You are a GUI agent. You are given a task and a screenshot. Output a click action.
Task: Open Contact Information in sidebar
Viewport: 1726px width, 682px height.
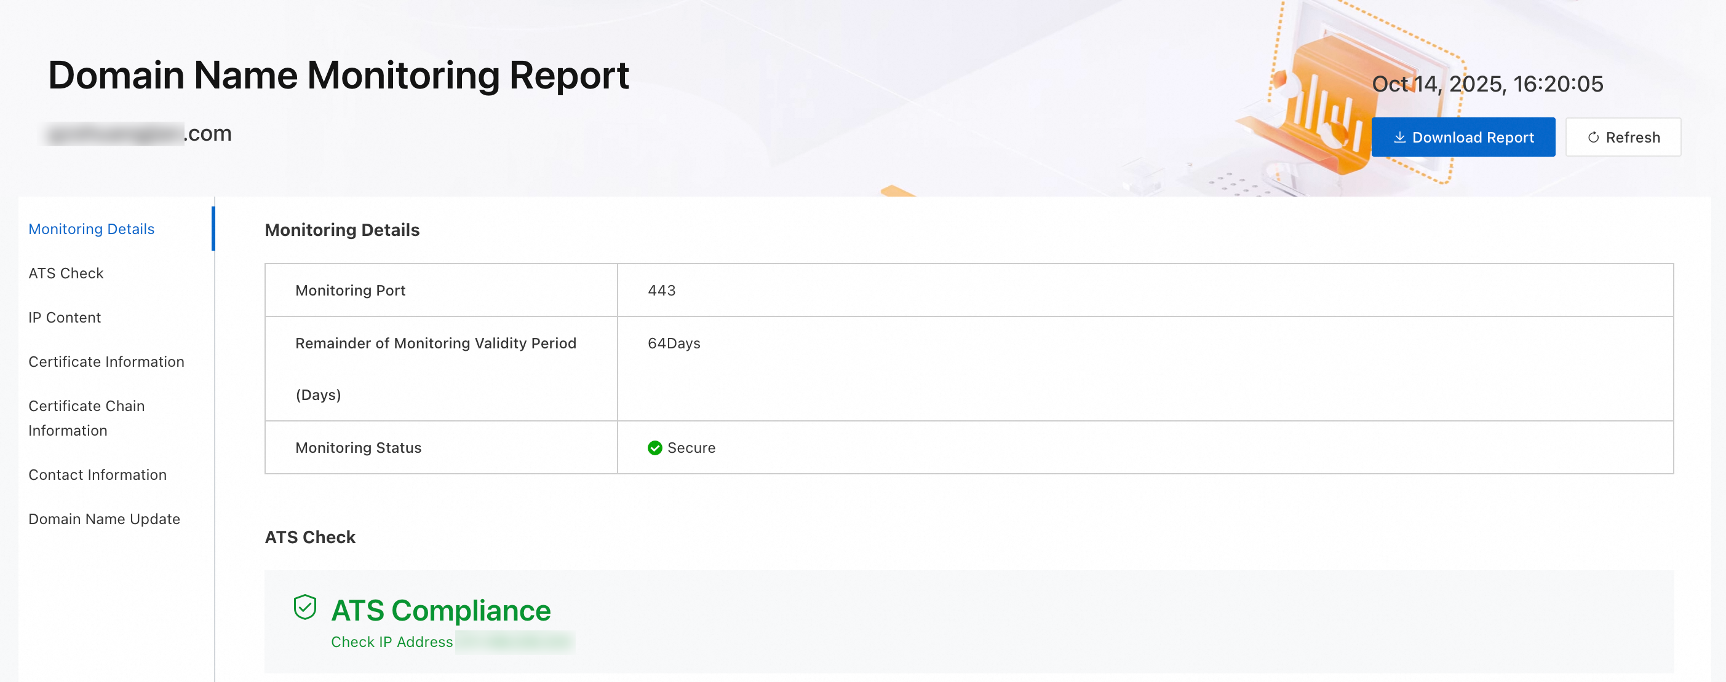[97, 474]
